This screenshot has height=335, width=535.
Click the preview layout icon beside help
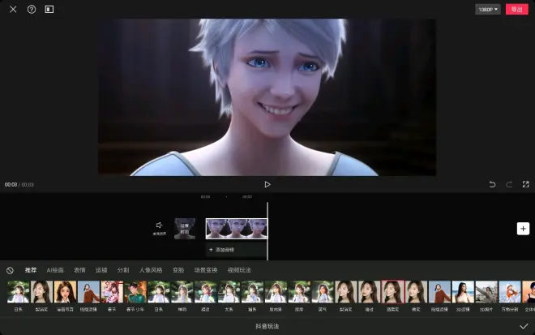49,10
